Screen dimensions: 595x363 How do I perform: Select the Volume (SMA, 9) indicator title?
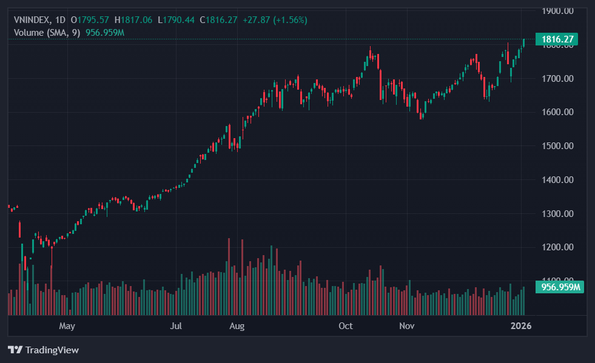pyautogui.click(x=47, y=32)
